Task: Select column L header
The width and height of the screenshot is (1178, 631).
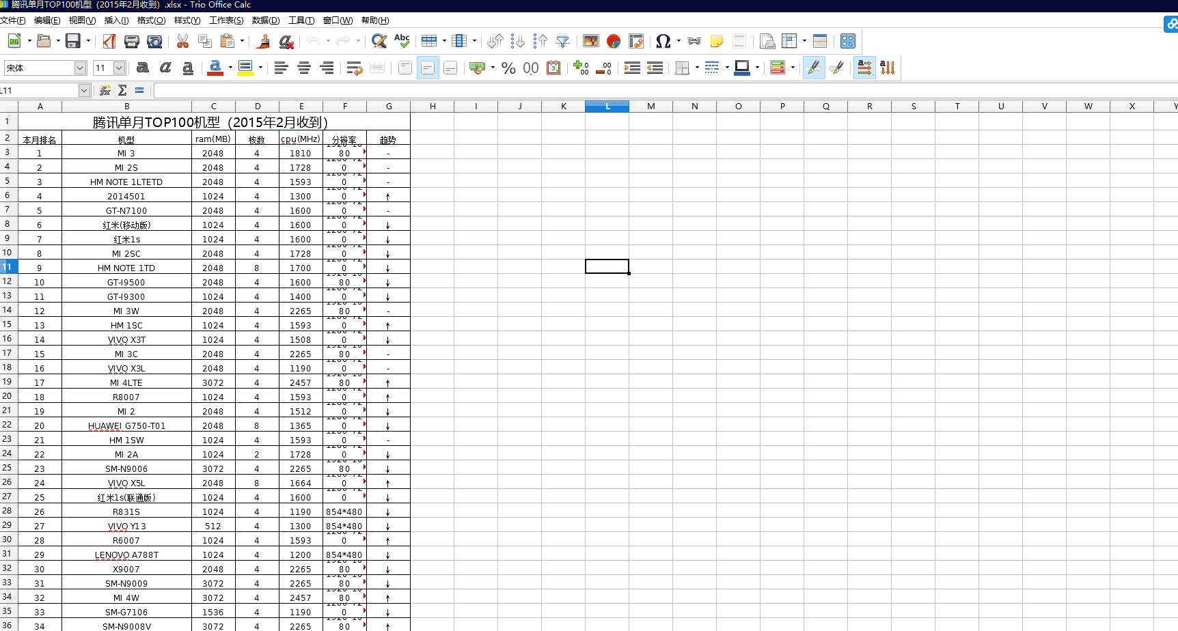Action: [607, 107]
